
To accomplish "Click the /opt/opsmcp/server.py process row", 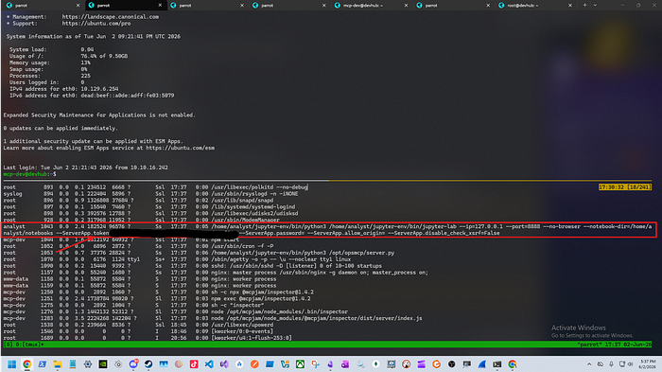I will pos(199,253).
